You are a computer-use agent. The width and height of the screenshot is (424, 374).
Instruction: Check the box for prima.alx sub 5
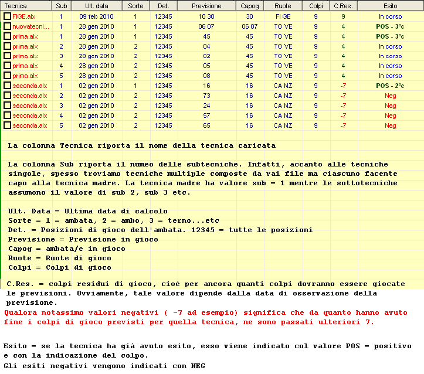tap(7, 76)
